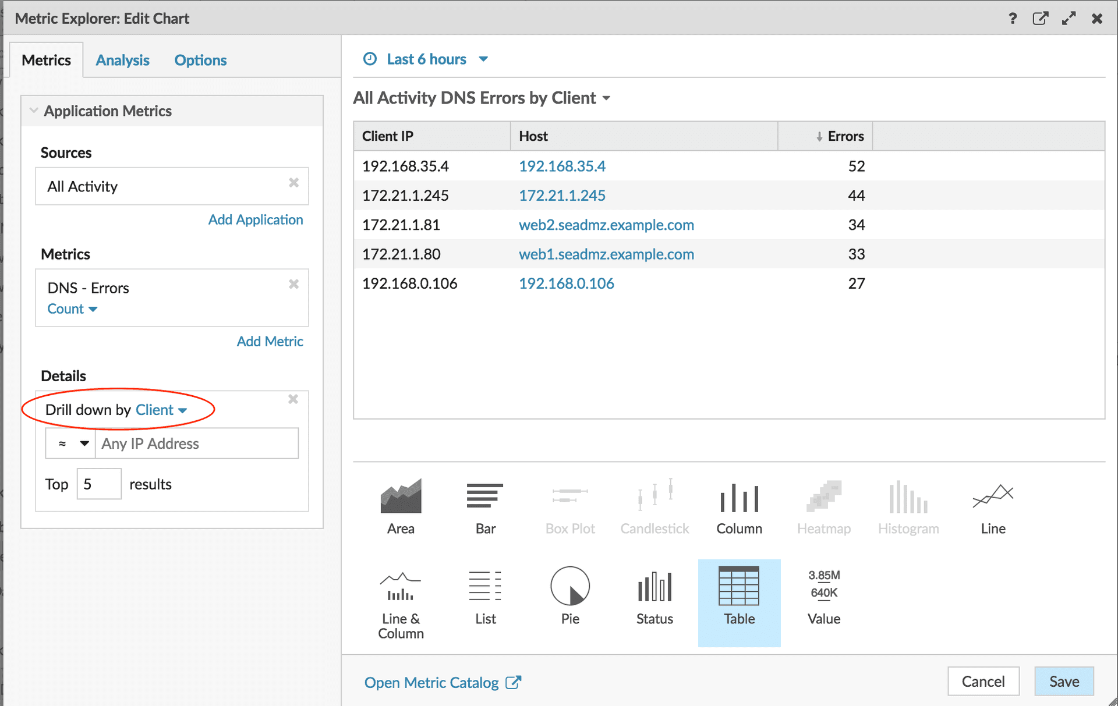Click the external link icon after Open Metric Catalog
This screenshot has width=1118, height=706.
coord(513,682)
